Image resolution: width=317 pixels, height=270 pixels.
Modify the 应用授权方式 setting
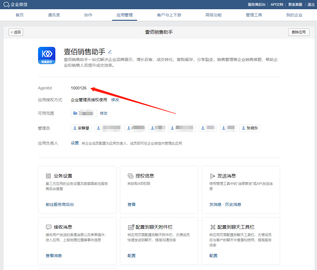(115, 100)
